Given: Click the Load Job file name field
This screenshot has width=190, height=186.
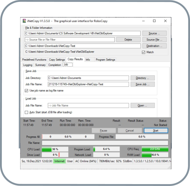Looking at the screenshot, I should pyautogui.click(x=88, y=106).
